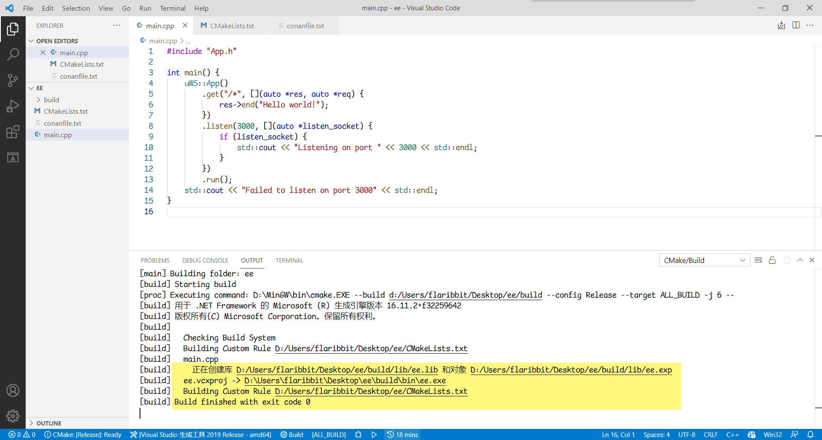
Task: Open the Run and Debug view
Action: point(13,106)
